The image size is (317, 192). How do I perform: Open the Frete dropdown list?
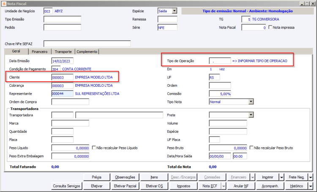point(251,115)
